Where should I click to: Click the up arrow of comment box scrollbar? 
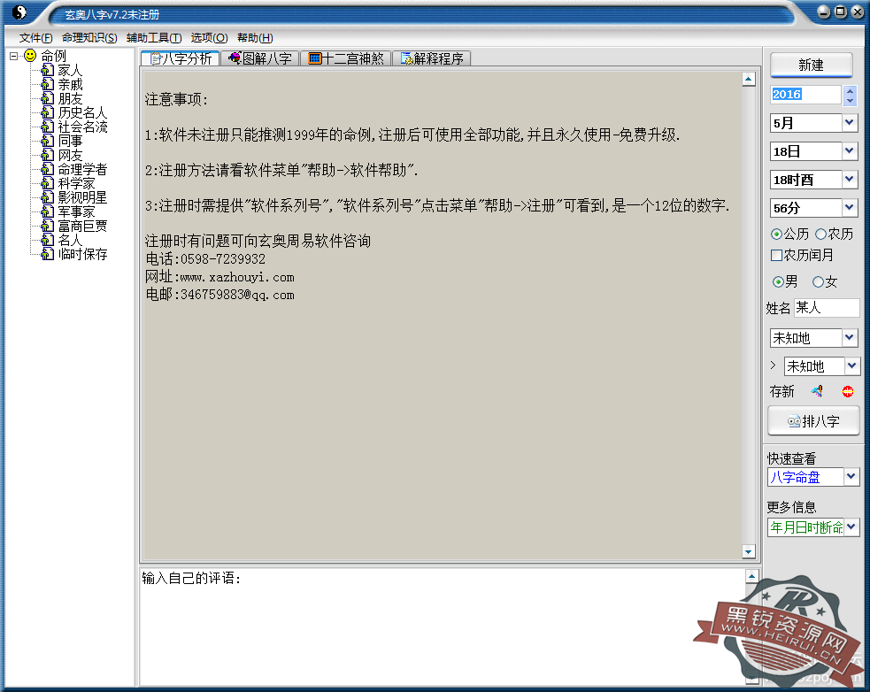(751, 576)
